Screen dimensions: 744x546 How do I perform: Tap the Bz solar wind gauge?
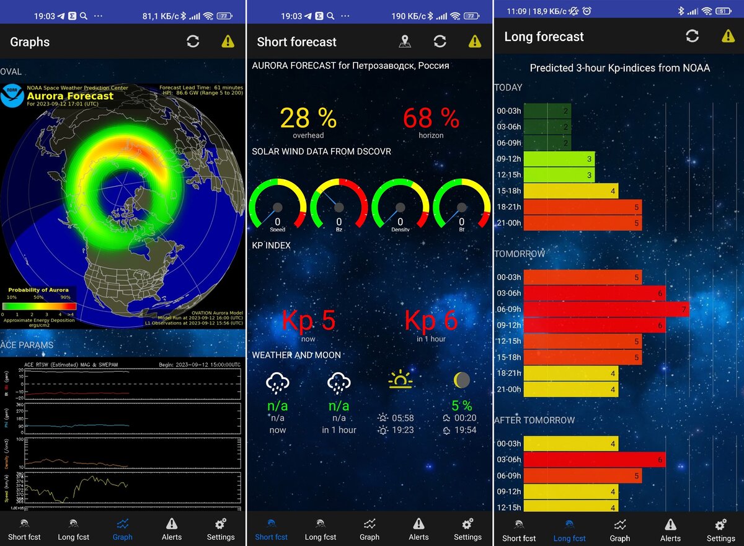(339, 205)
